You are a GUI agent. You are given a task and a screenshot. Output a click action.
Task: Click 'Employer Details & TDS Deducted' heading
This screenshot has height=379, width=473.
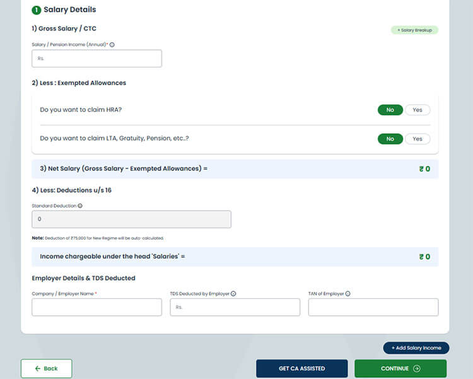pyautogui.click(x=83, y=278)
